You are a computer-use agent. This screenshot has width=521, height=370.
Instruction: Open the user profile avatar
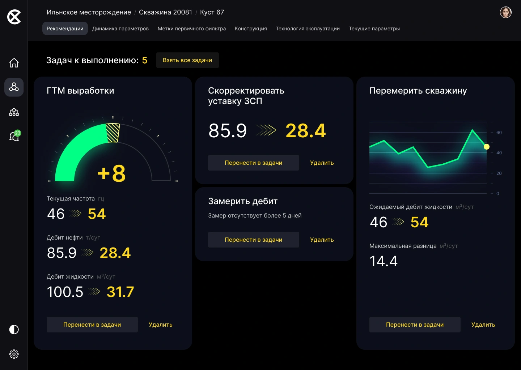505,12
